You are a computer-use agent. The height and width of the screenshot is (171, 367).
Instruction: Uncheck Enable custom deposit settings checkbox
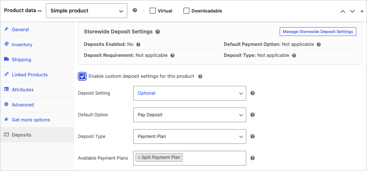pos(82,76)
